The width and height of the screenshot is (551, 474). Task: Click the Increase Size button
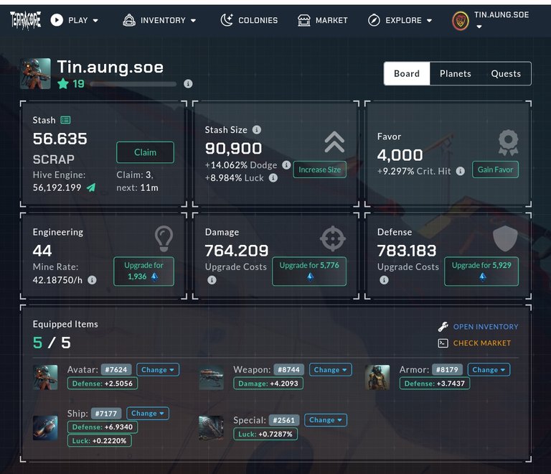tap(320, 169)
